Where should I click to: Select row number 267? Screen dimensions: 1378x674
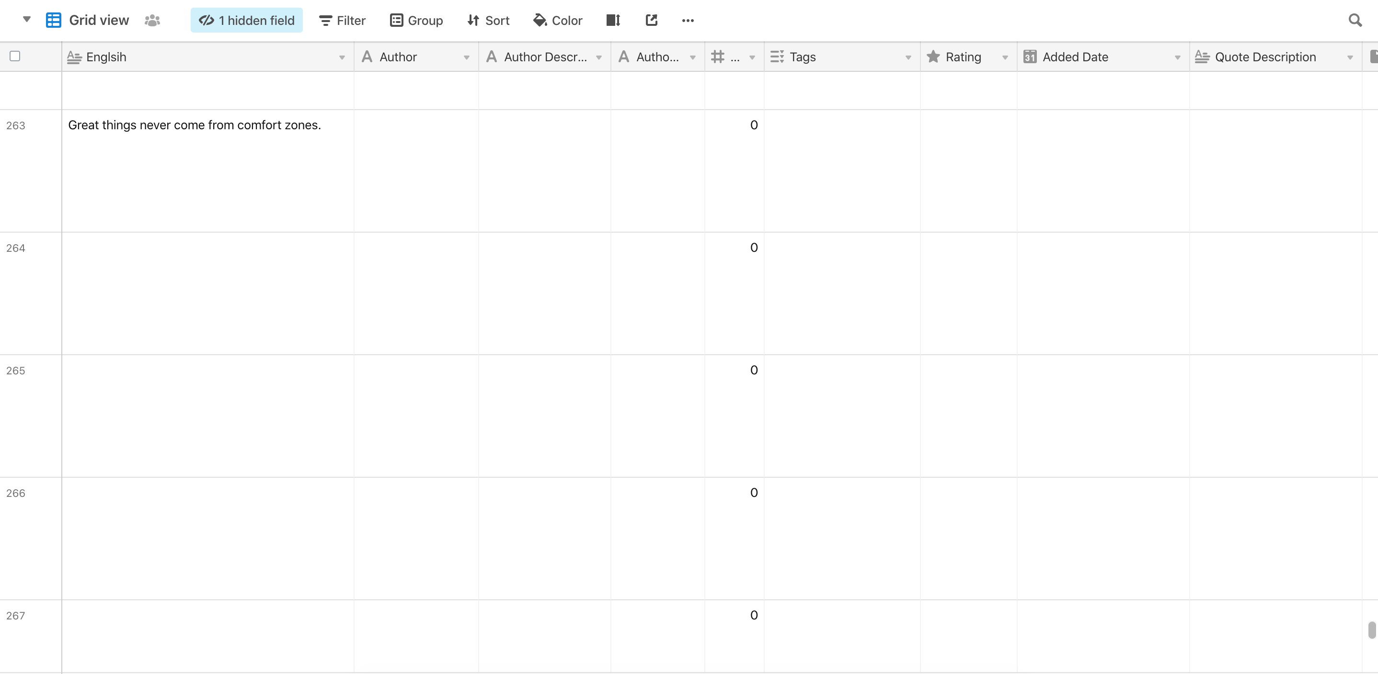click(x=15, y=616)
